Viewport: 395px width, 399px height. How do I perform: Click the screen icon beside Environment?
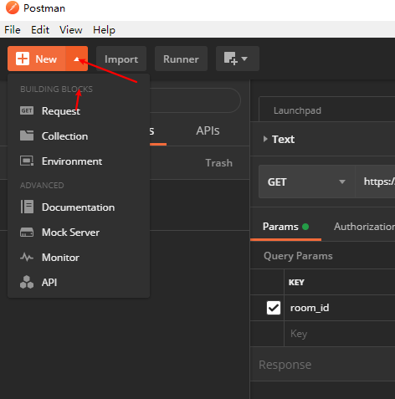(27, 161)
